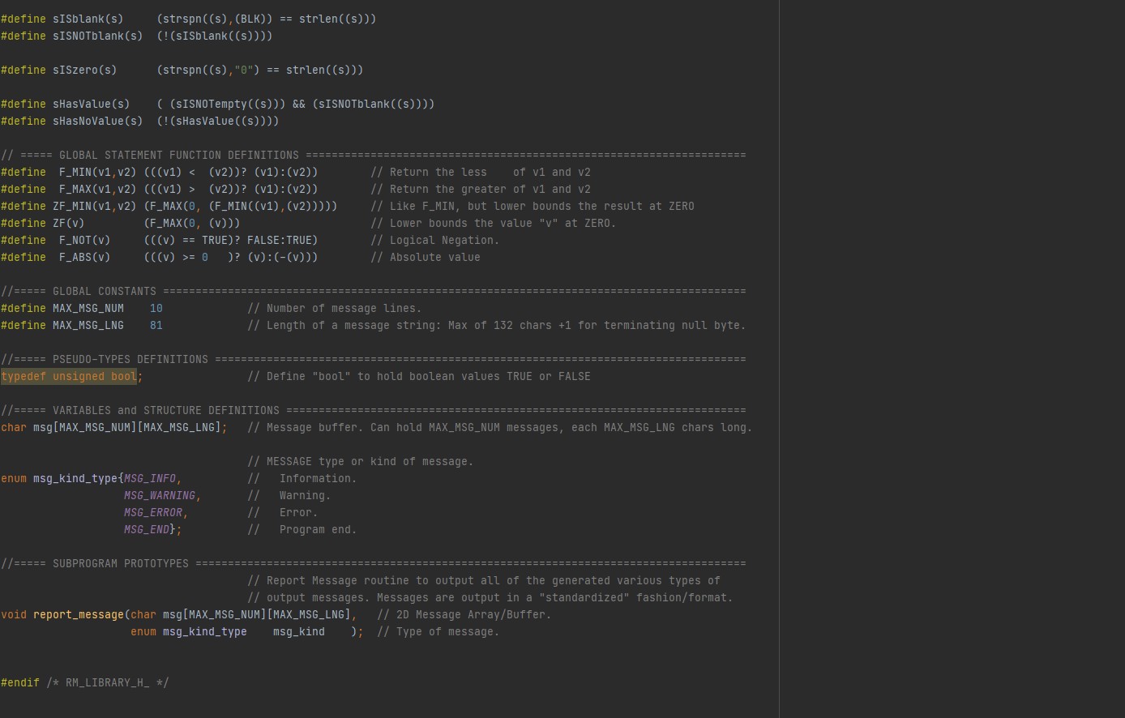Click the sISzero(s) macro name

coord(85,71)
